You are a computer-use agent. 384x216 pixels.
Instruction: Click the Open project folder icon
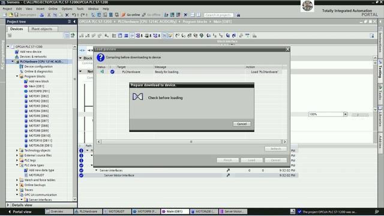pyautogui.click(x=11, y=15)
